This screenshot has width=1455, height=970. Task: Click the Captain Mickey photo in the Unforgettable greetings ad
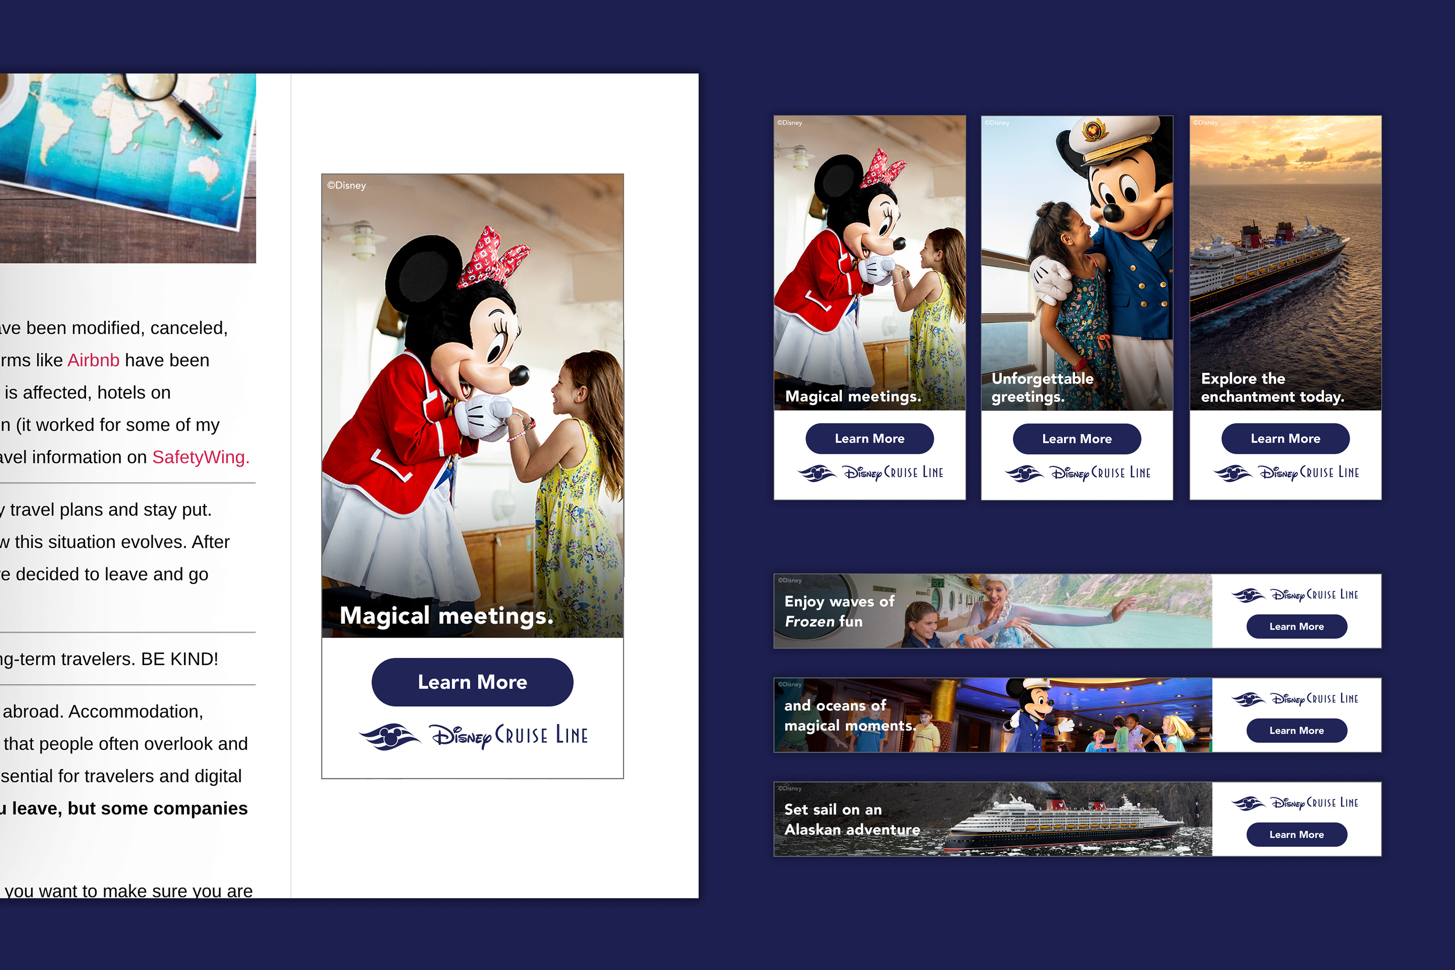tap(1076, 247)
